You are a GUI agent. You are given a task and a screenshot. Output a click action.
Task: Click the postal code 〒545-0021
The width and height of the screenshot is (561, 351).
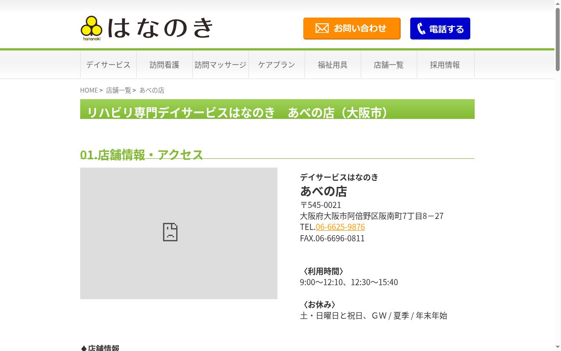tap(320, 205)
